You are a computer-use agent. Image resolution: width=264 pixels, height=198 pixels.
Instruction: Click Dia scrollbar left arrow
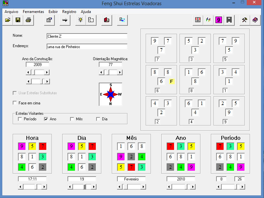point(70,187)
